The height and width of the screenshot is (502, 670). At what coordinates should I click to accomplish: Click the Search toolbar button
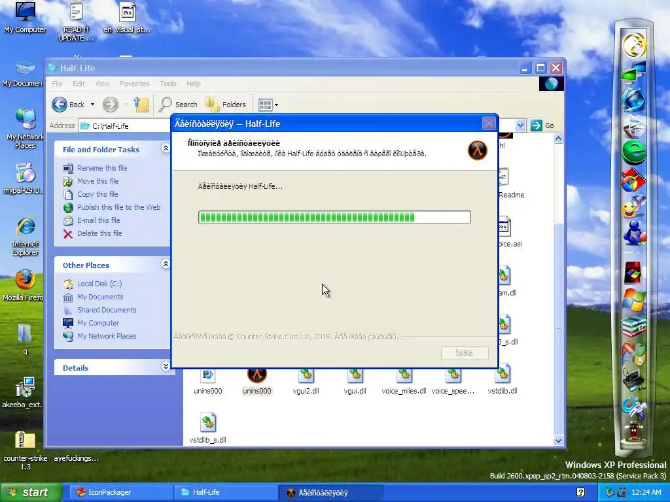click(178, 104)
